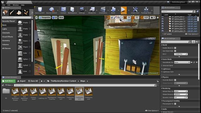Select the translate gizmo tool in viewport
Image resolution: width=201 pixels, height=113 pixels.
109,18
